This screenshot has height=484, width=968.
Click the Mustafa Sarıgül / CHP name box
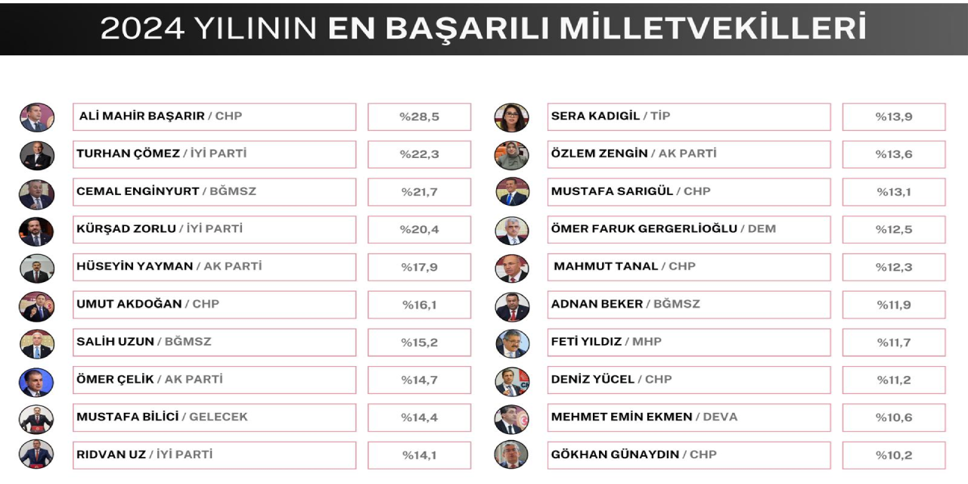coord(688,192)
